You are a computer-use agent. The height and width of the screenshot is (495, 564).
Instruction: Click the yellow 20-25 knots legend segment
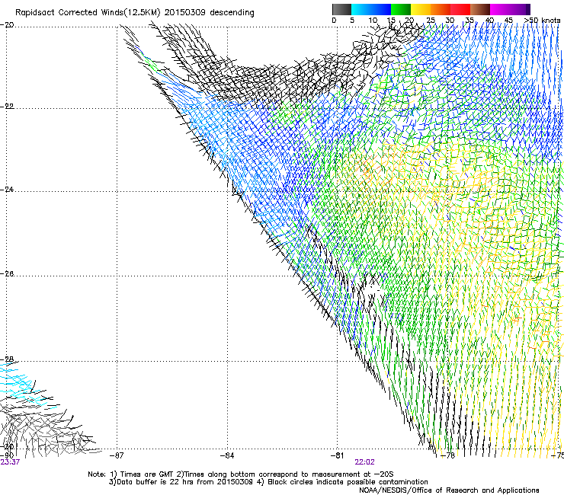pos(421,9)
